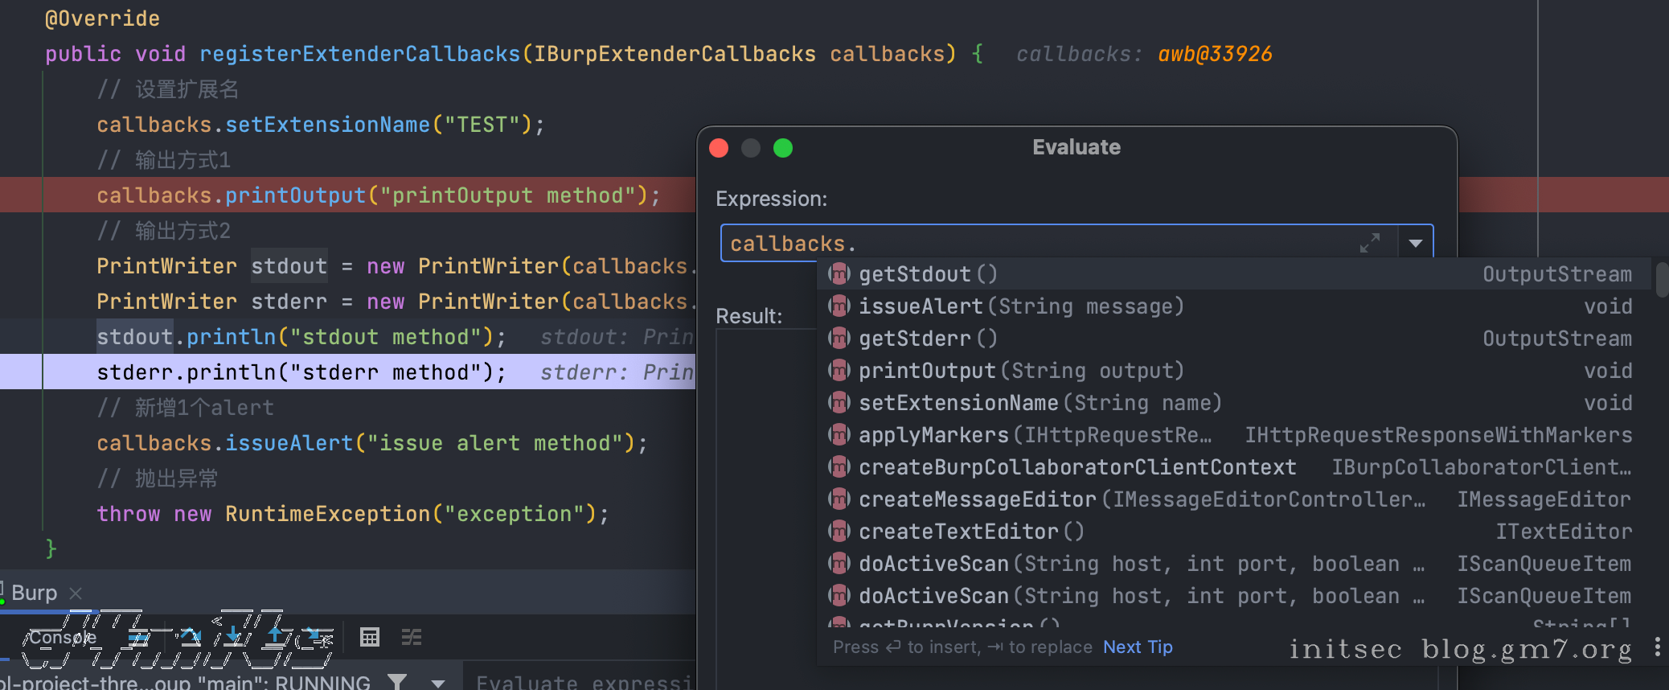The image size is (1669, 690).
Task: Close the Burp debug tab
Action: pyautogui.click(x=76, y=593)
